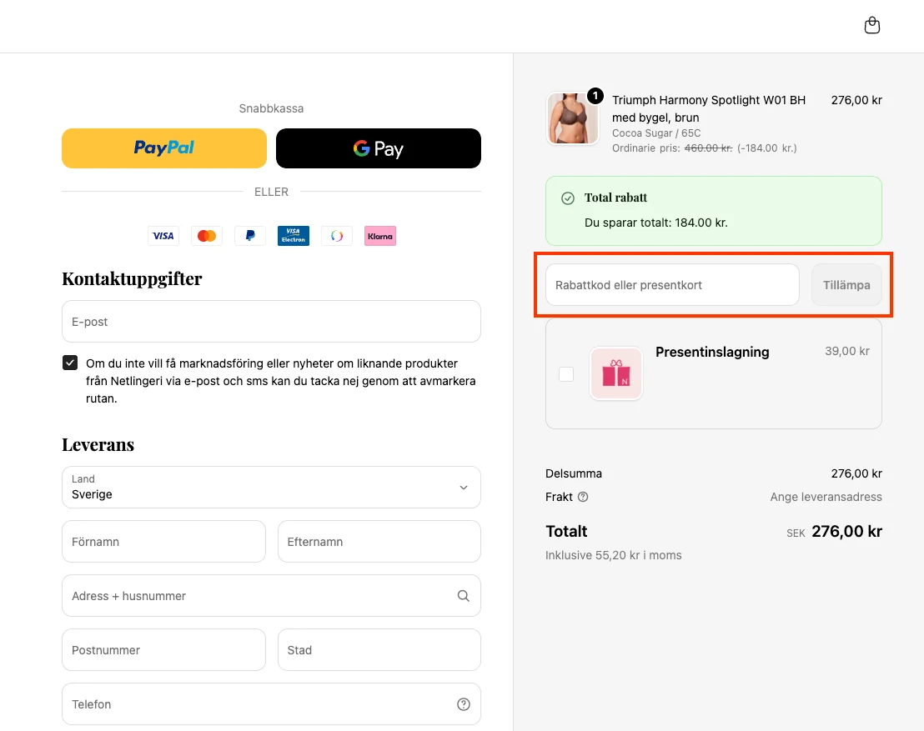Click the Visa Electron card icon

[x=294, y=236]
